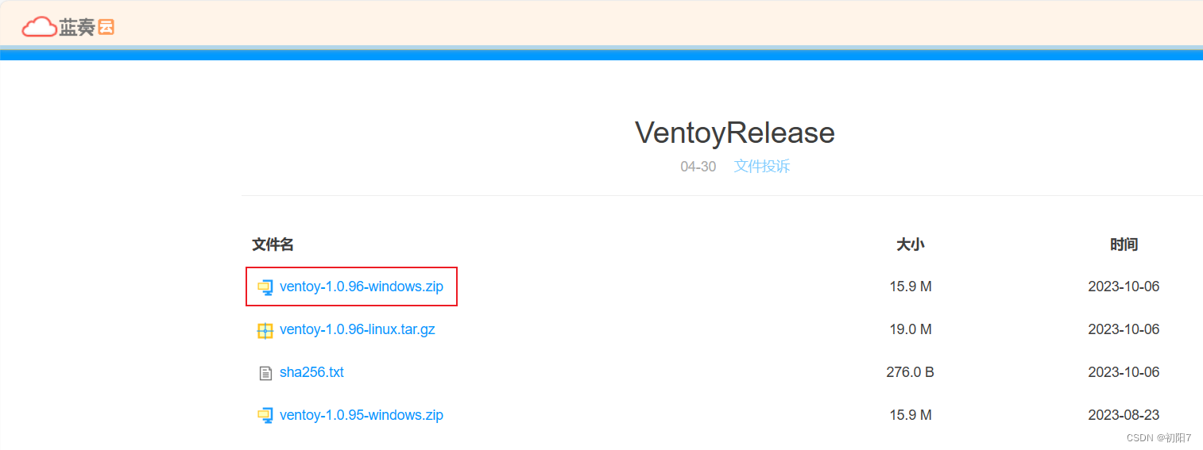Click the 276.0 B size of sha256.txt

pyautogui.click(x=911, y=372)
